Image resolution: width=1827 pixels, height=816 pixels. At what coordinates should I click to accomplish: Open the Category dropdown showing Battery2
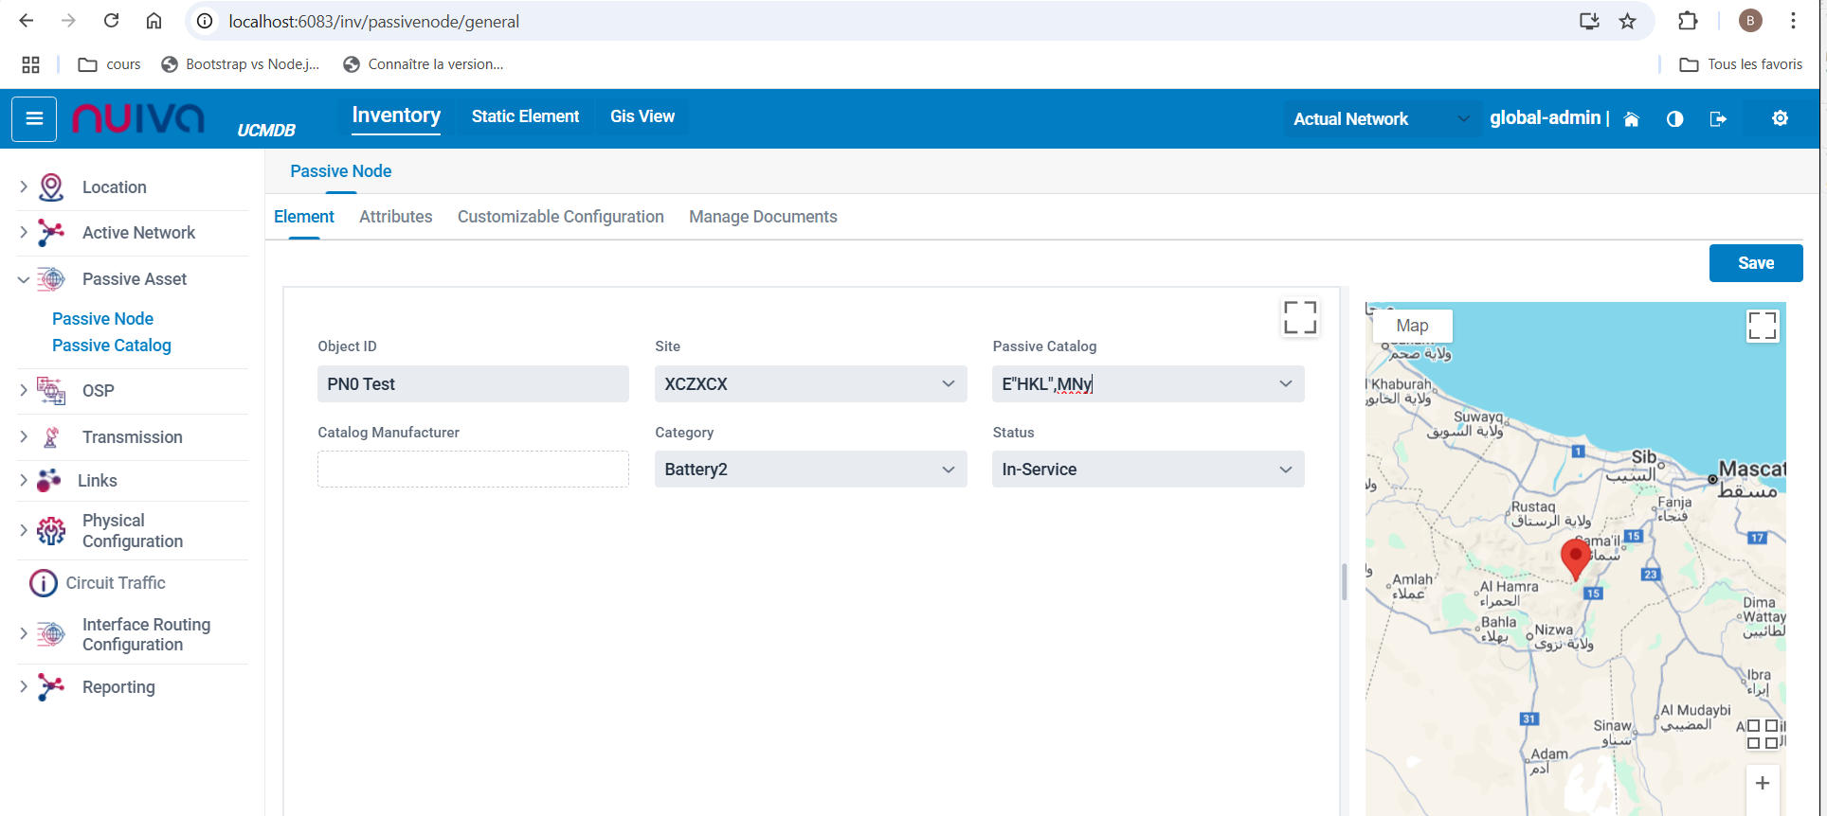click(x=810, y=470)
